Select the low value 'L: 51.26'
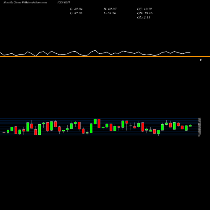This screenshot has height=210, width=210. [110, 13]
